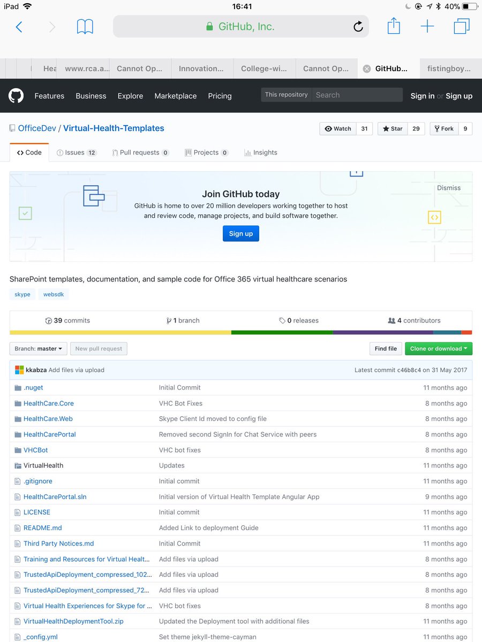Star the Virtual-Health-Templates repository
Image resolution: width=482 pixels, height=642 pixels.
click(x=393, y=128)
